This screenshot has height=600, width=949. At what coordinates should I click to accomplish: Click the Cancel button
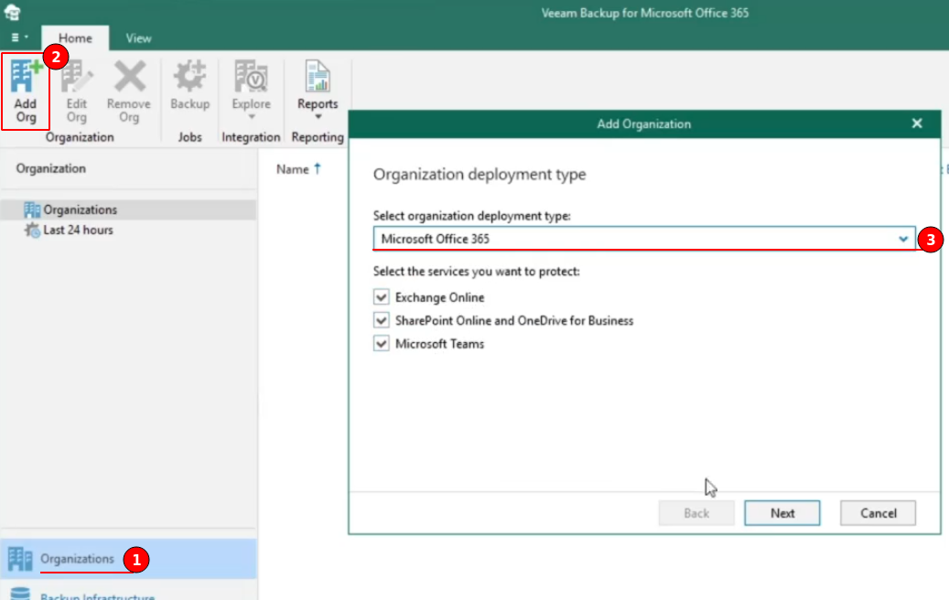[878, 513]
